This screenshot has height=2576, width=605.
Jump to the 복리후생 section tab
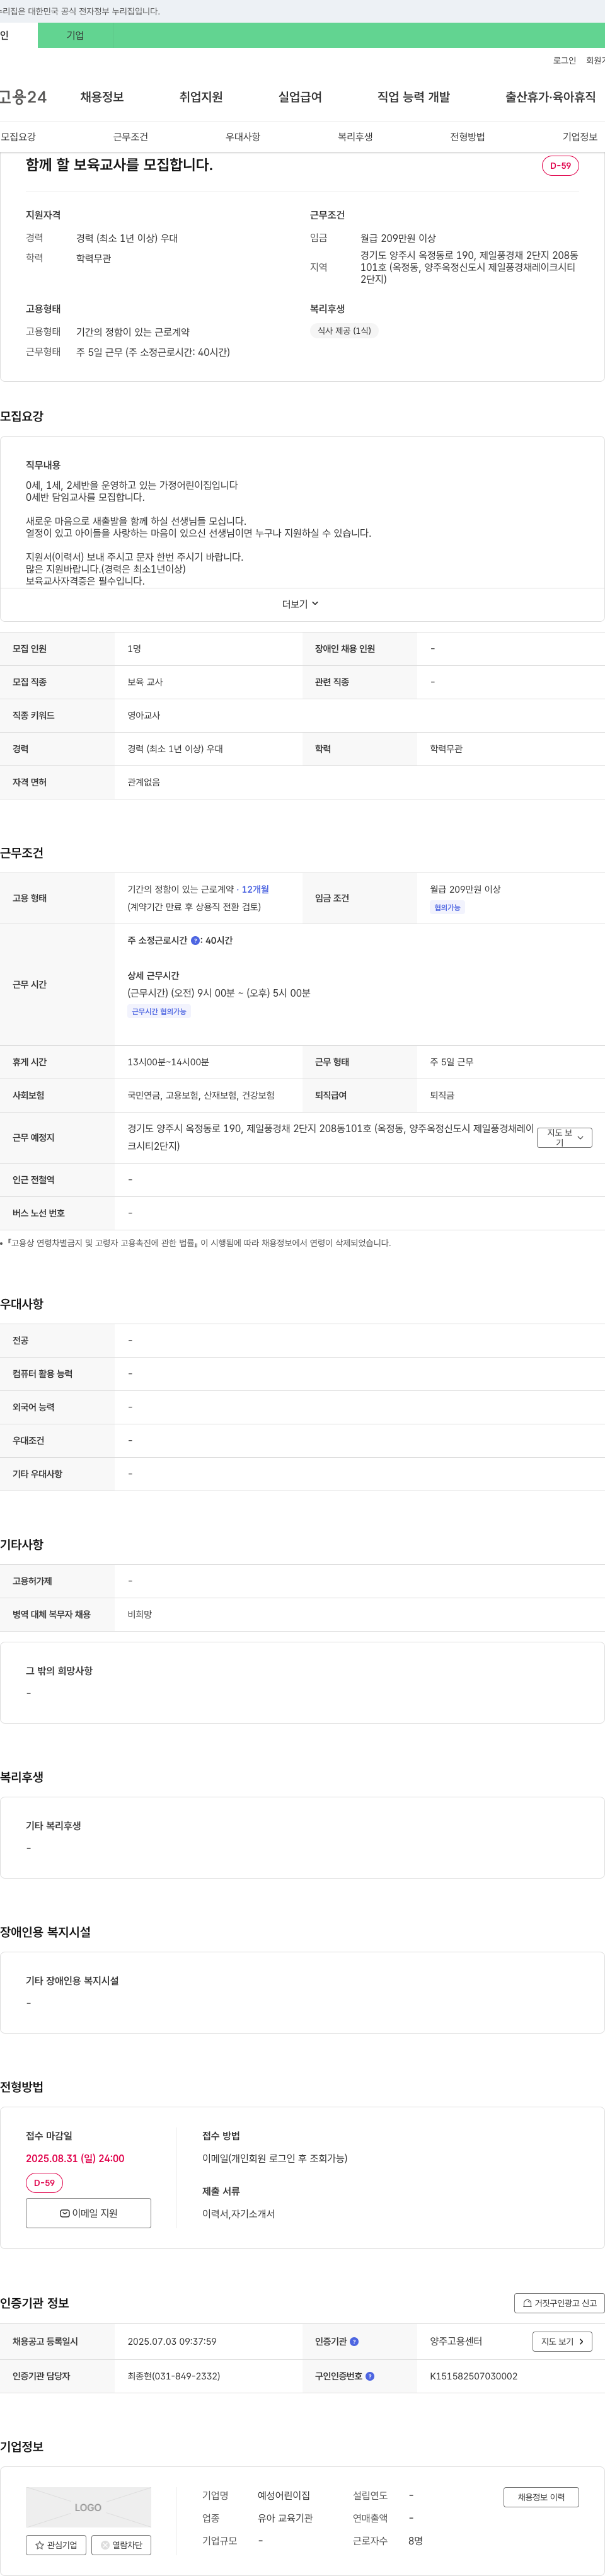[355, 137]
